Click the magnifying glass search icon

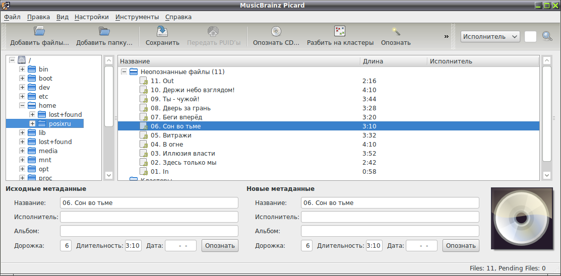(x=547, y=36)
